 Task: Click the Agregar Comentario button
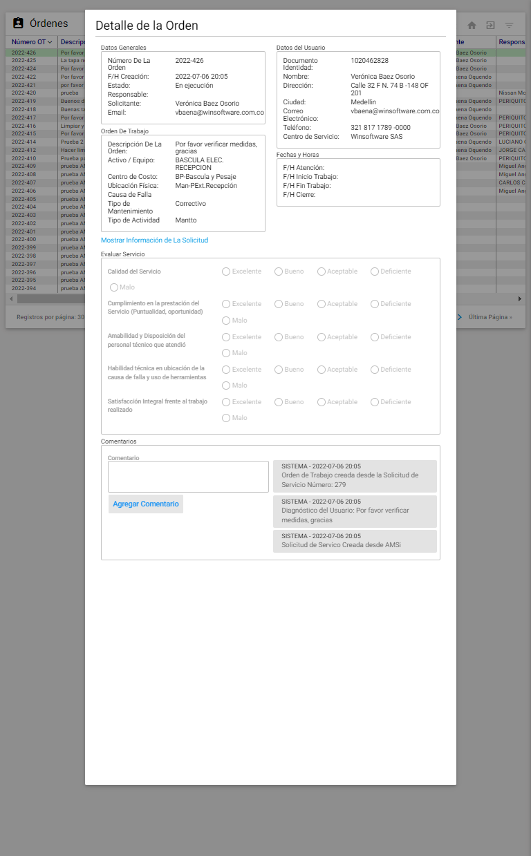point(146,504)
